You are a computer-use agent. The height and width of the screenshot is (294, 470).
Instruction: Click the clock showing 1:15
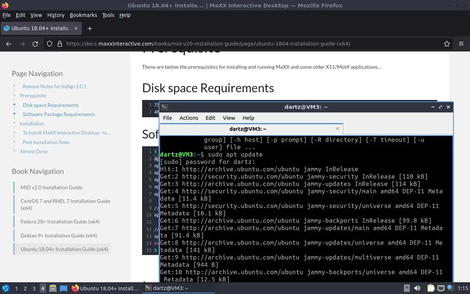coord(463,288)
